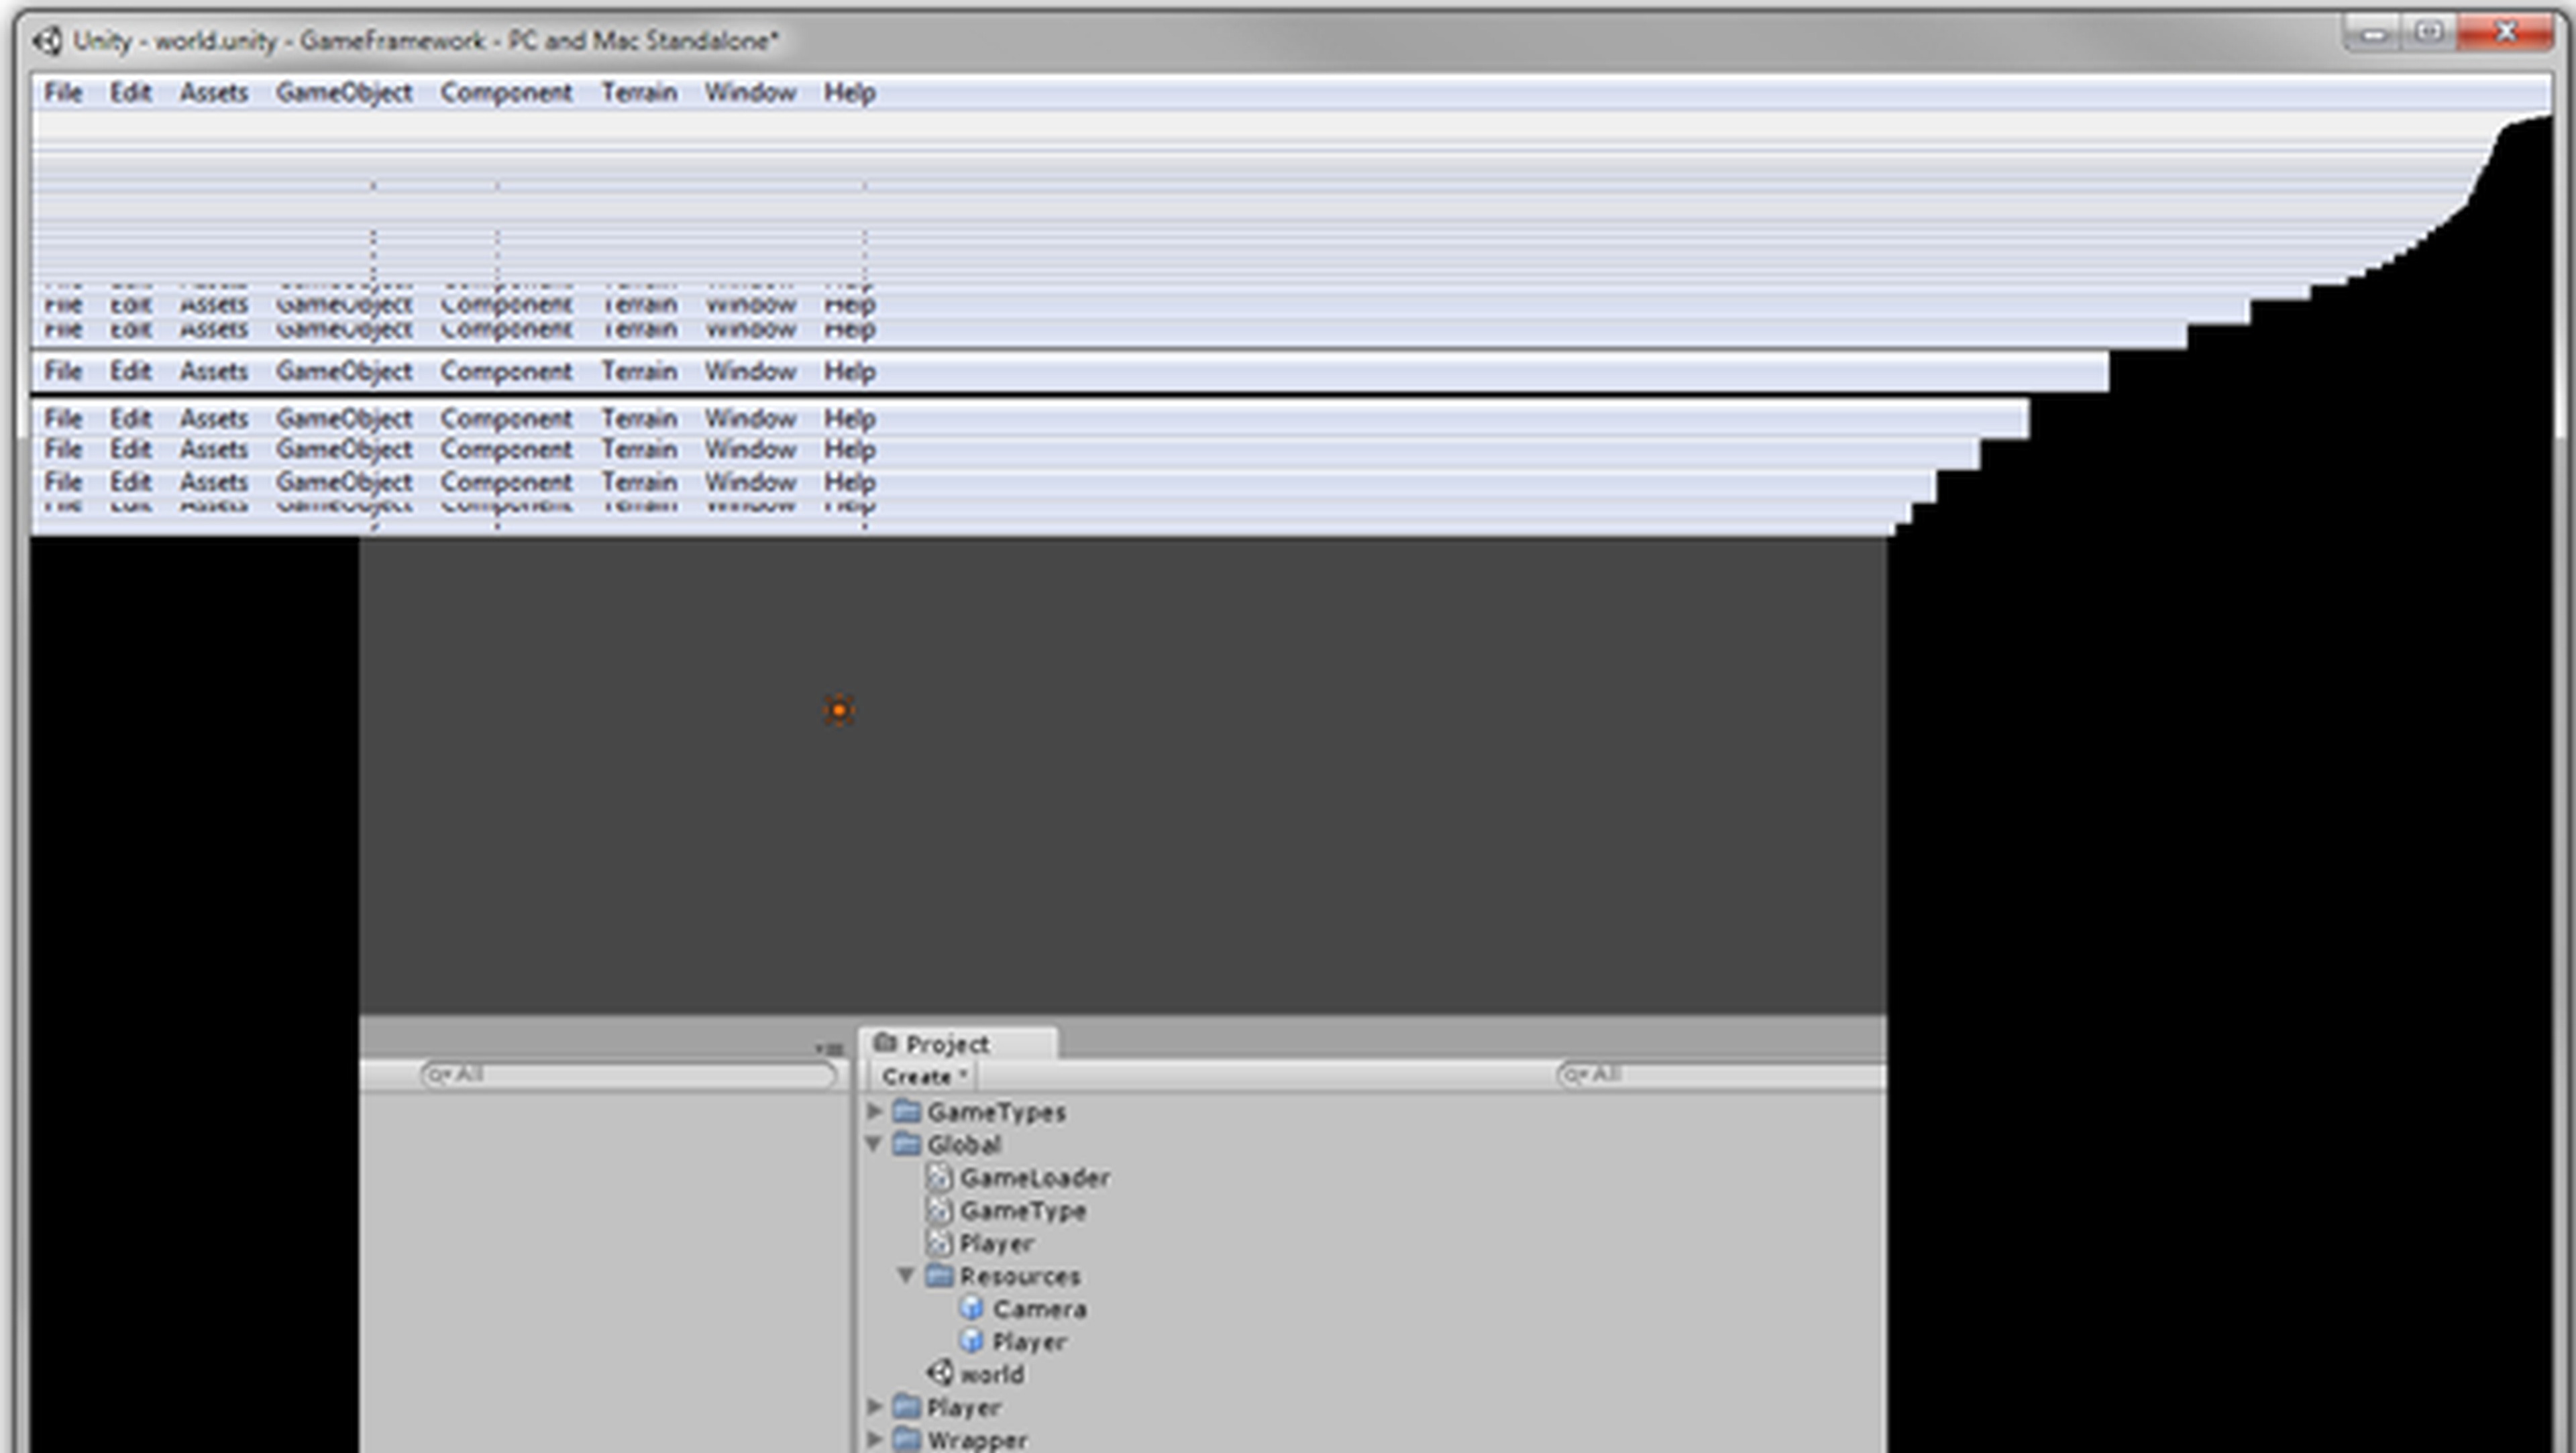This screenshot has width=2576, height=1453.
Task: Click the Player script icon under Global
Action: (939, 1243)
